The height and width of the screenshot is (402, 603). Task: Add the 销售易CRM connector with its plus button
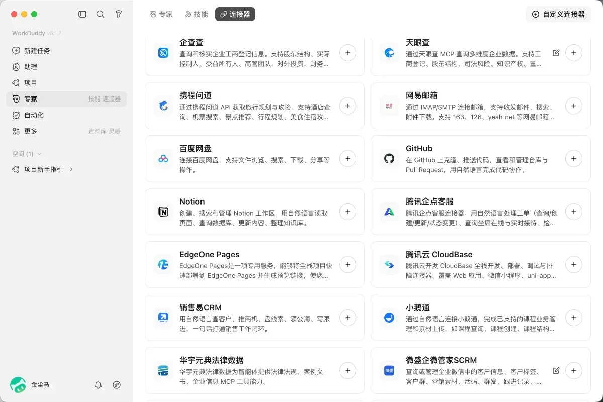tap(348, 318)
